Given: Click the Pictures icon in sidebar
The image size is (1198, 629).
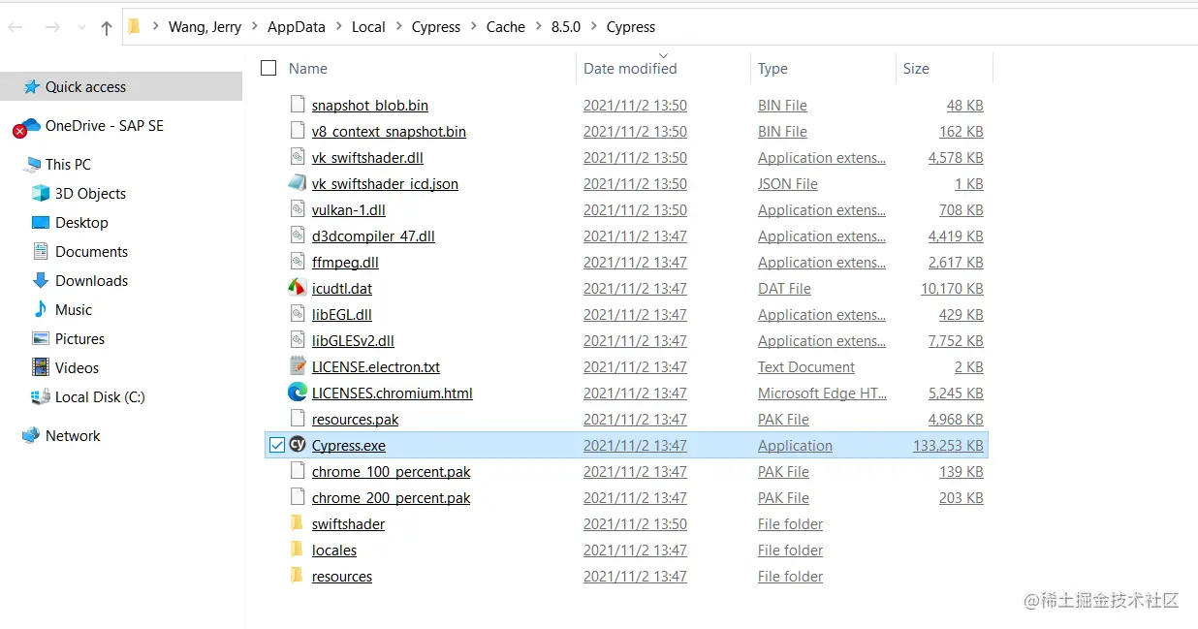Looking at the screenshot, I should pos(41,338).
